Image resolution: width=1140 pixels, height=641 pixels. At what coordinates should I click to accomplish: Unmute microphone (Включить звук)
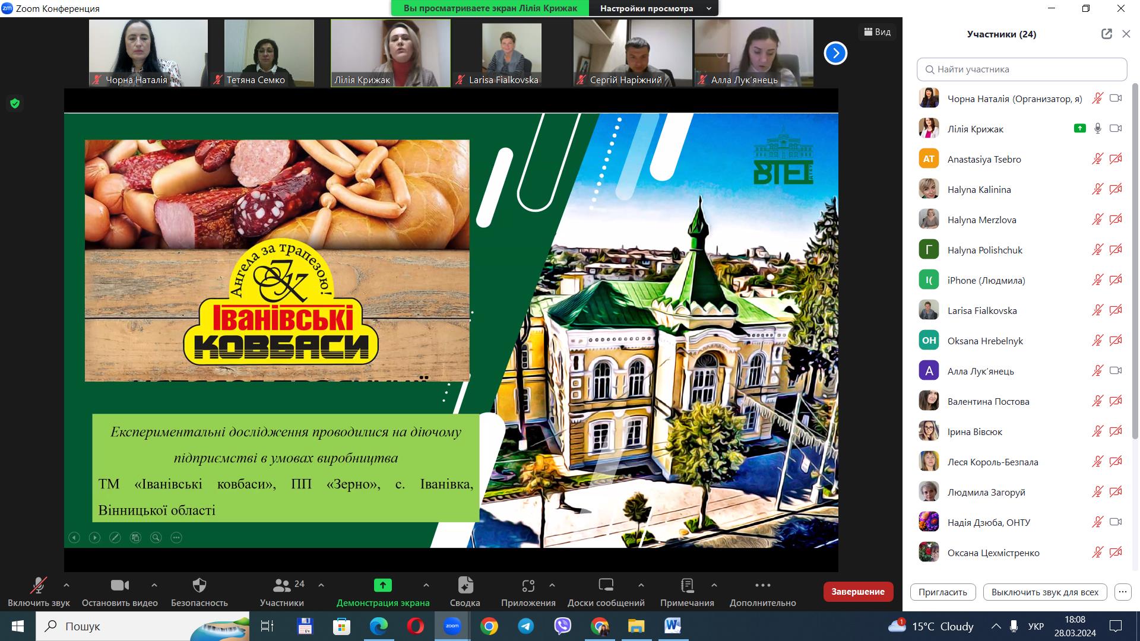39,586
